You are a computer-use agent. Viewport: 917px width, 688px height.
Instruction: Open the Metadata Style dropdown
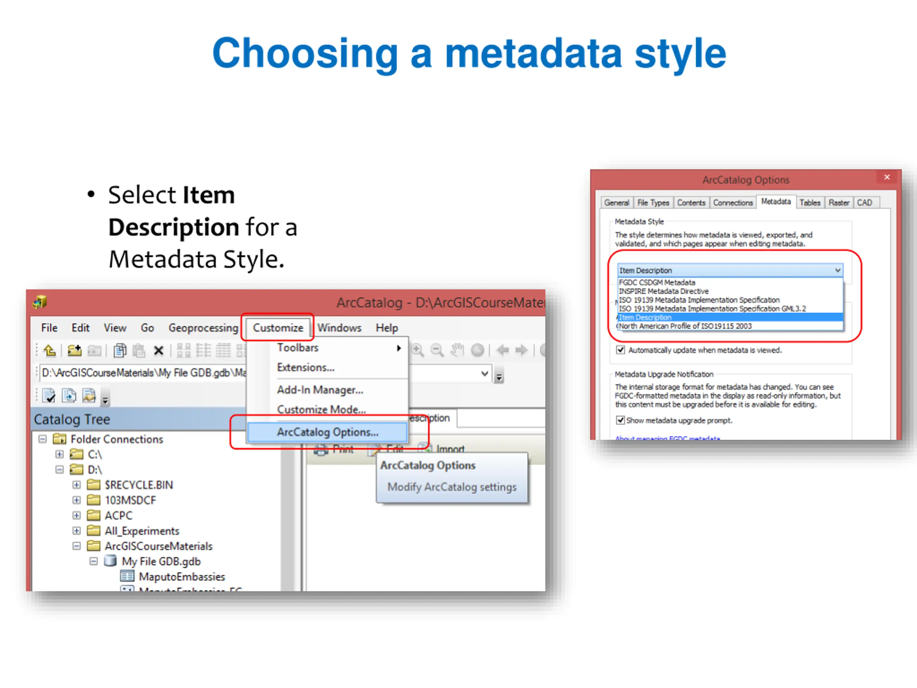pos(730,271)
